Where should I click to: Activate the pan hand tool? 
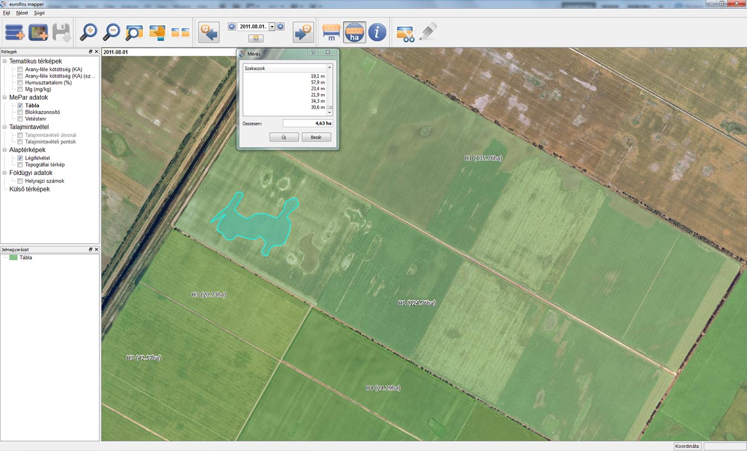click(x=157, y=33)
